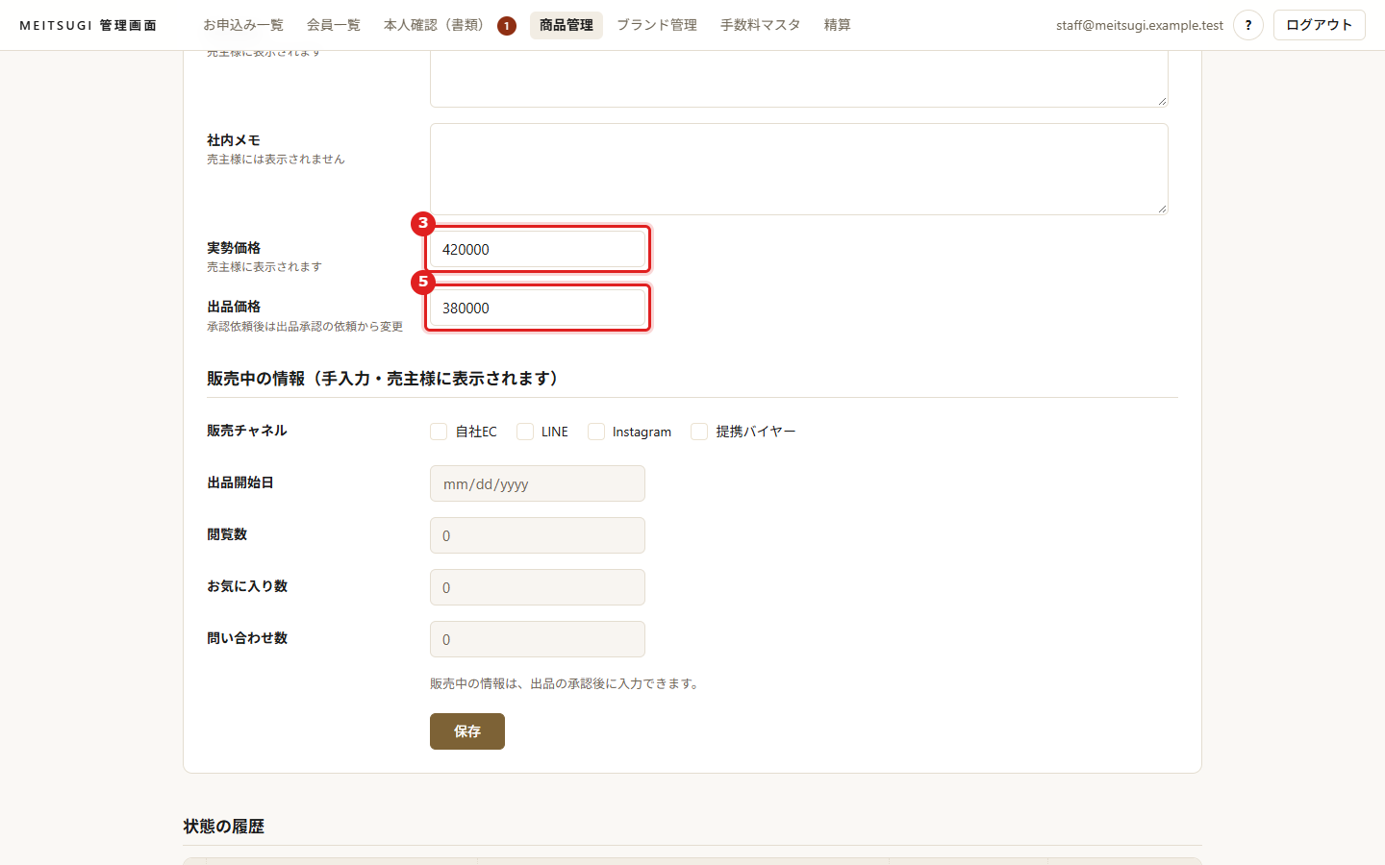Click the MEITSUGI 管理画面 logo
Viewport: 1385px width, 865px height.
[x=88, y=25]
